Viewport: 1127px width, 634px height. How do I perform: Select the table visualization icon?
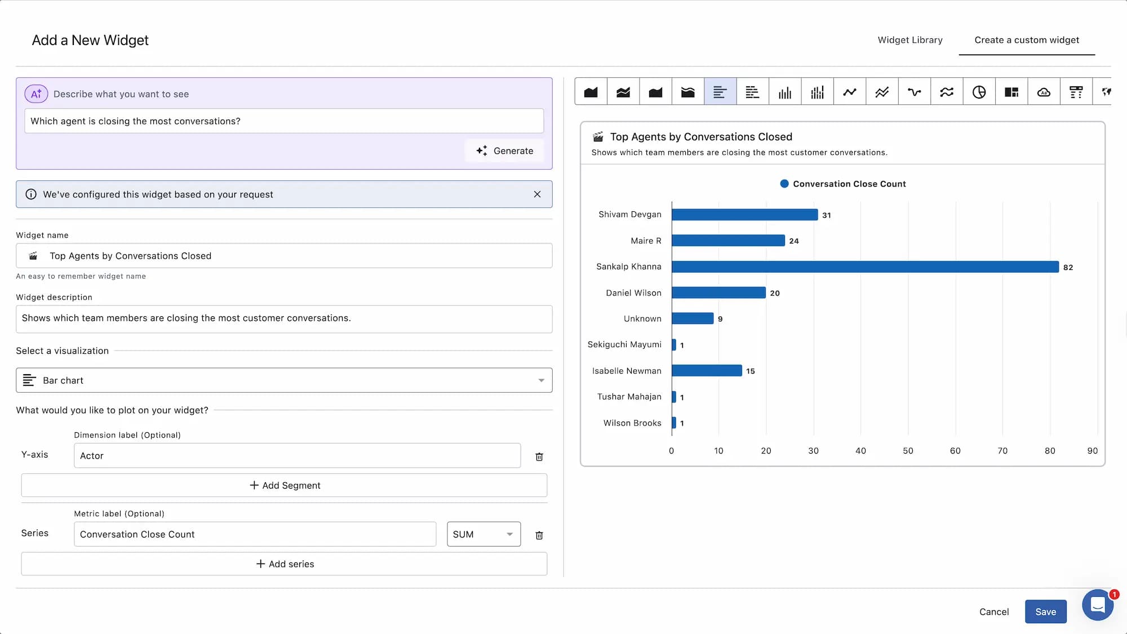click(1076, 92)
